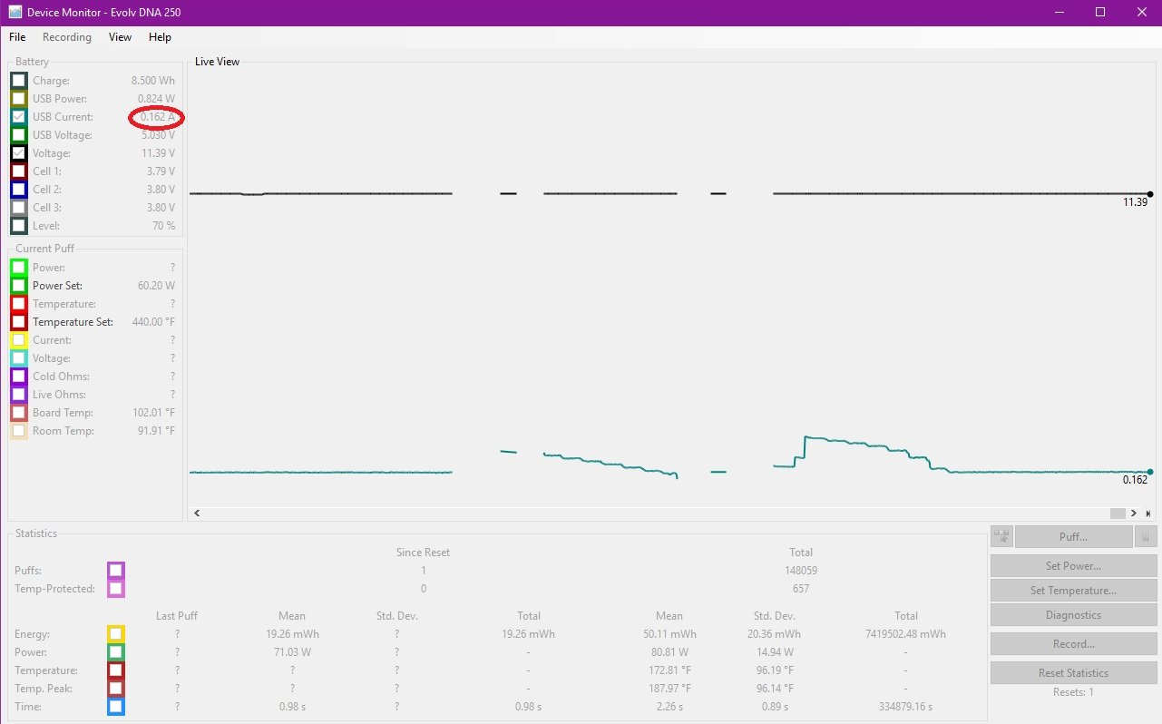Click the small icon right of Puff button

point(1146,536)
